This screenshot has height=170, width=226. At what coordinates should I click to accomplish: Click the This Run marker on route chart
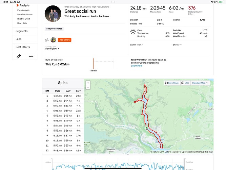[x=93, y=64]
